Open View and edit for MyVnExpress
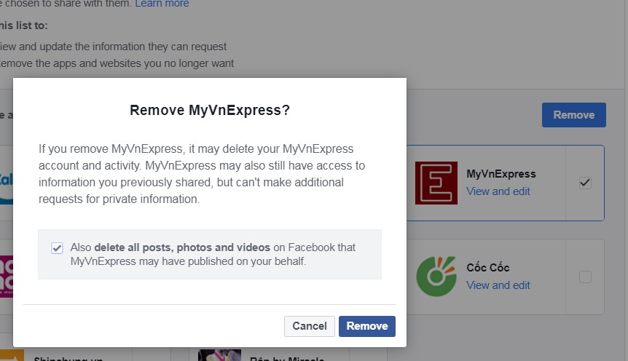 pos(498,191)
